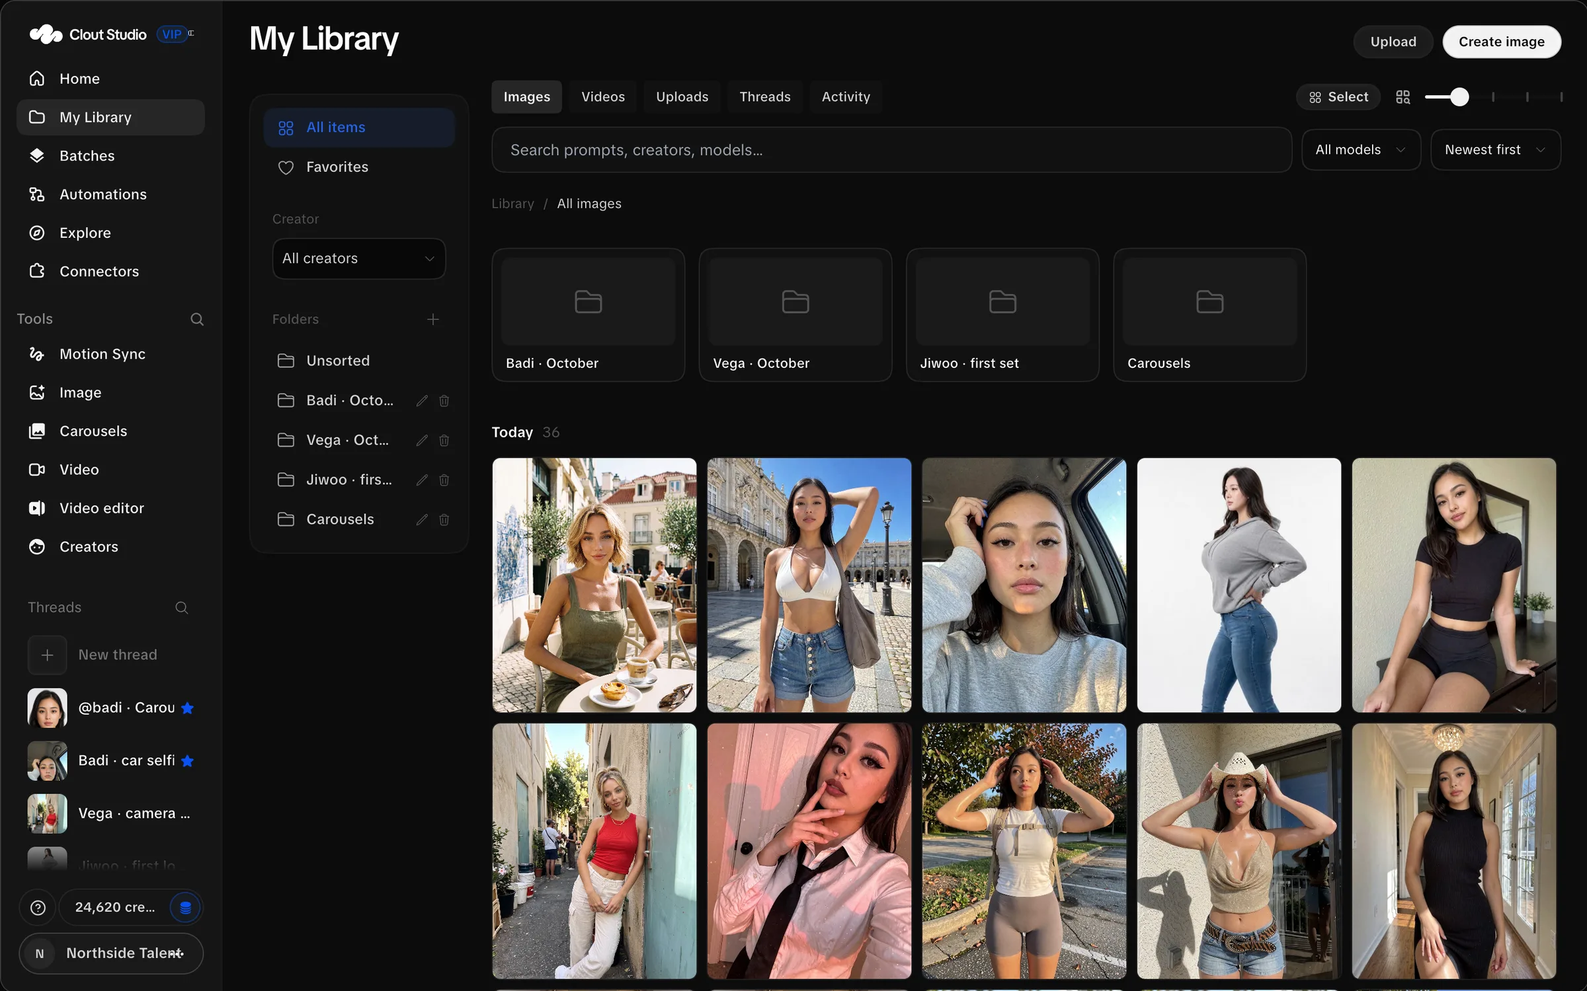This screenshot has width=1587, height=991.
Task: Open the Home page icon
Action: 37,79
